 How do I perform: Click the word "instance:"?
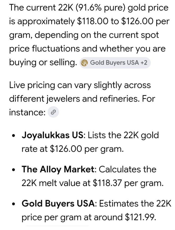[x=27, y=112]
